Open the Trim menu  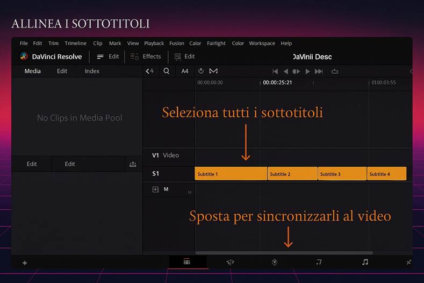click(x=53, y=44)
